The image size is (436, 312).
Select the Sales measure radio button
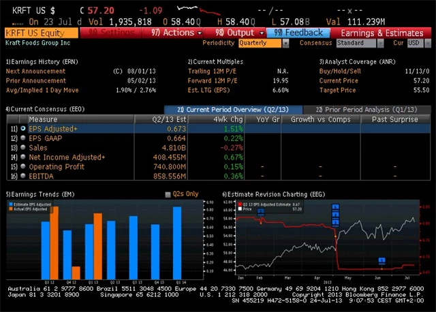[23, 147]
